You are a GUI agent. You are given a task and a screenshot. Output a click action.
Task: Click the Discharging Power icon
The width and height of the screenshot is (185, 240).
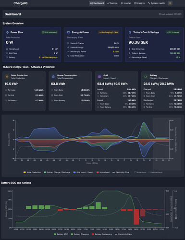pyautogui.click(x=68, y=51)
